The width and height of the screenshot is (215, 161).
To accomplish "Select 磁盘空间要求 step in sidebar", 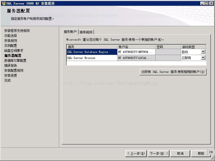I will [14, 51].
